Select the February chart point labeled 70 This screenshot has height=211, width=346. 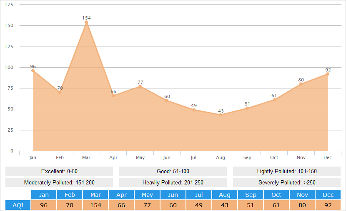click(60, 92)
